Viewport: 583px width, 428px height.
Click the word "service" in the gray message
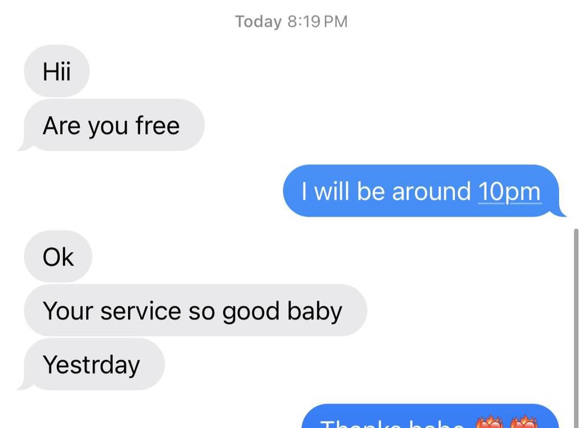(x=141, y=311)
